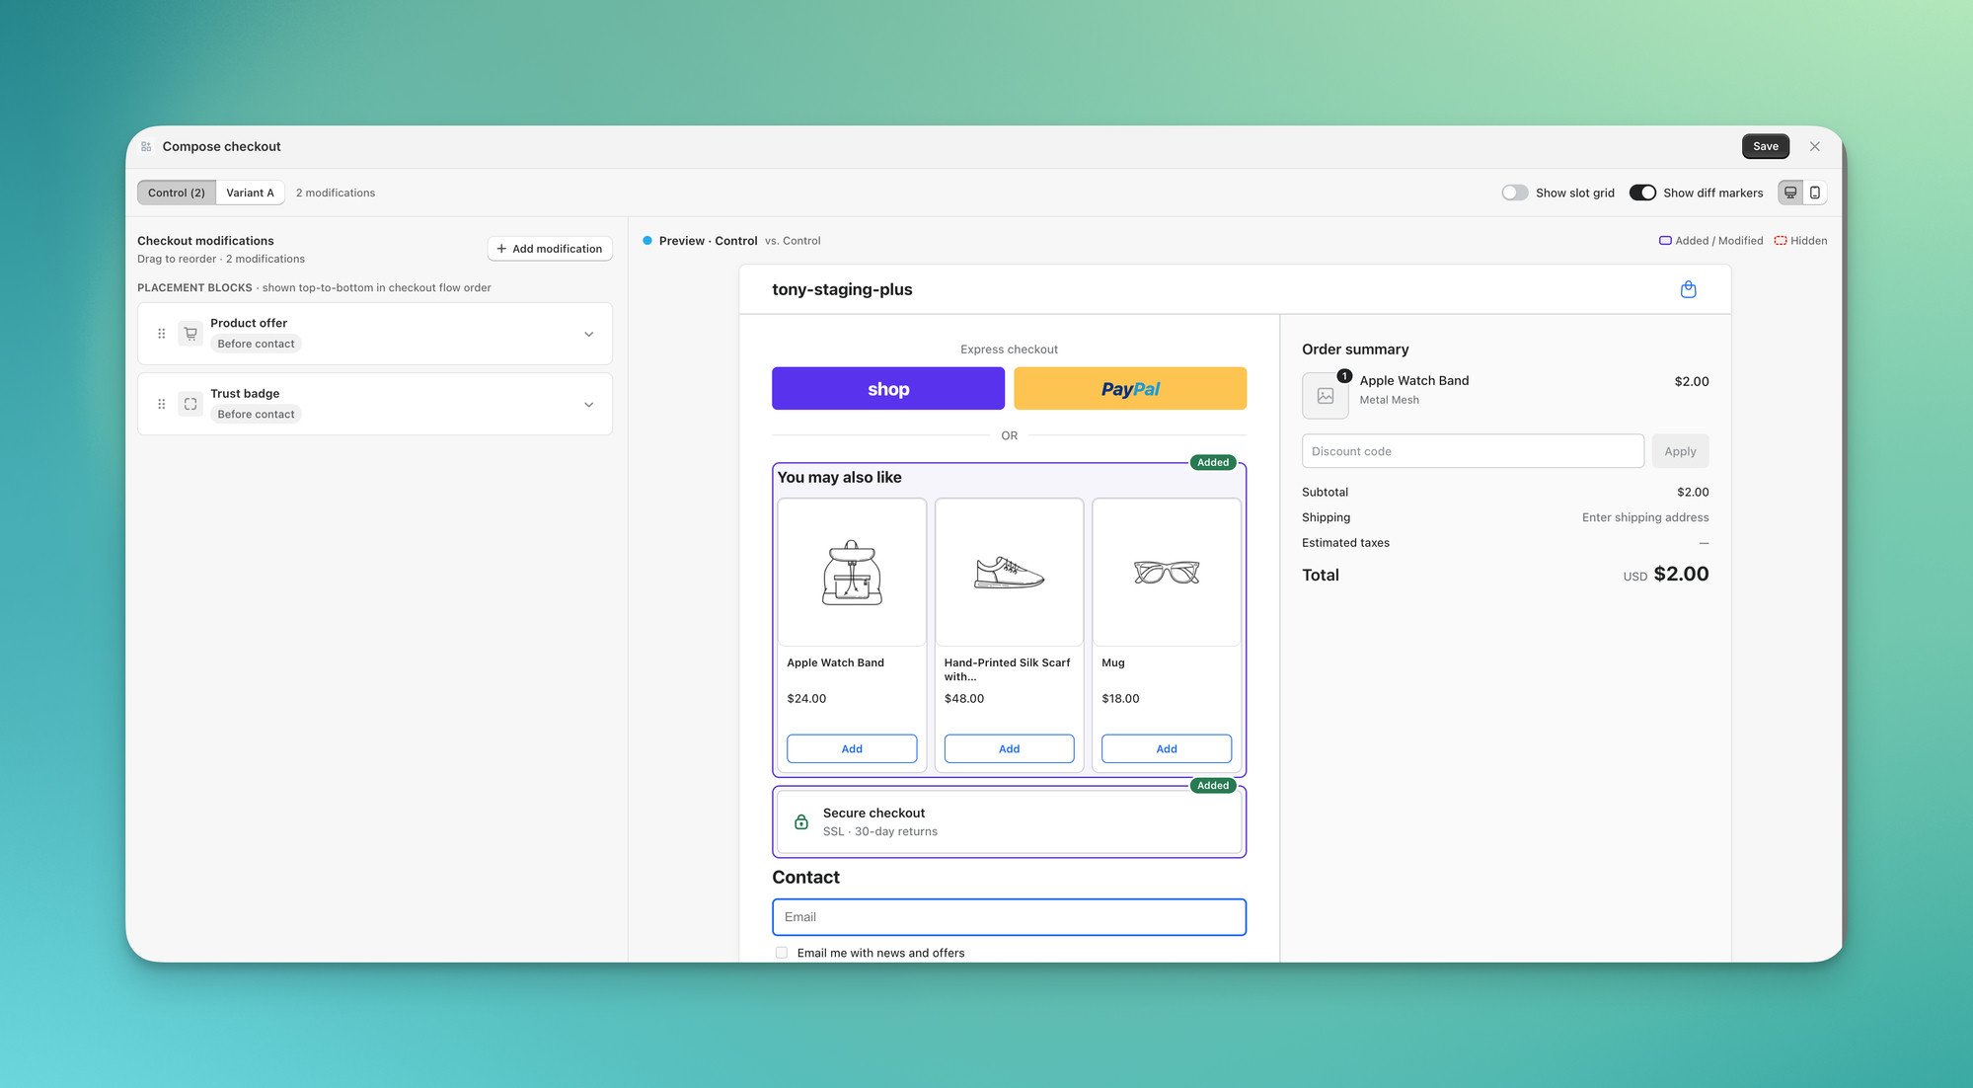Add the Mug offer
The width and height of the screenshot is (1973, 1088).
[1167, 748]
